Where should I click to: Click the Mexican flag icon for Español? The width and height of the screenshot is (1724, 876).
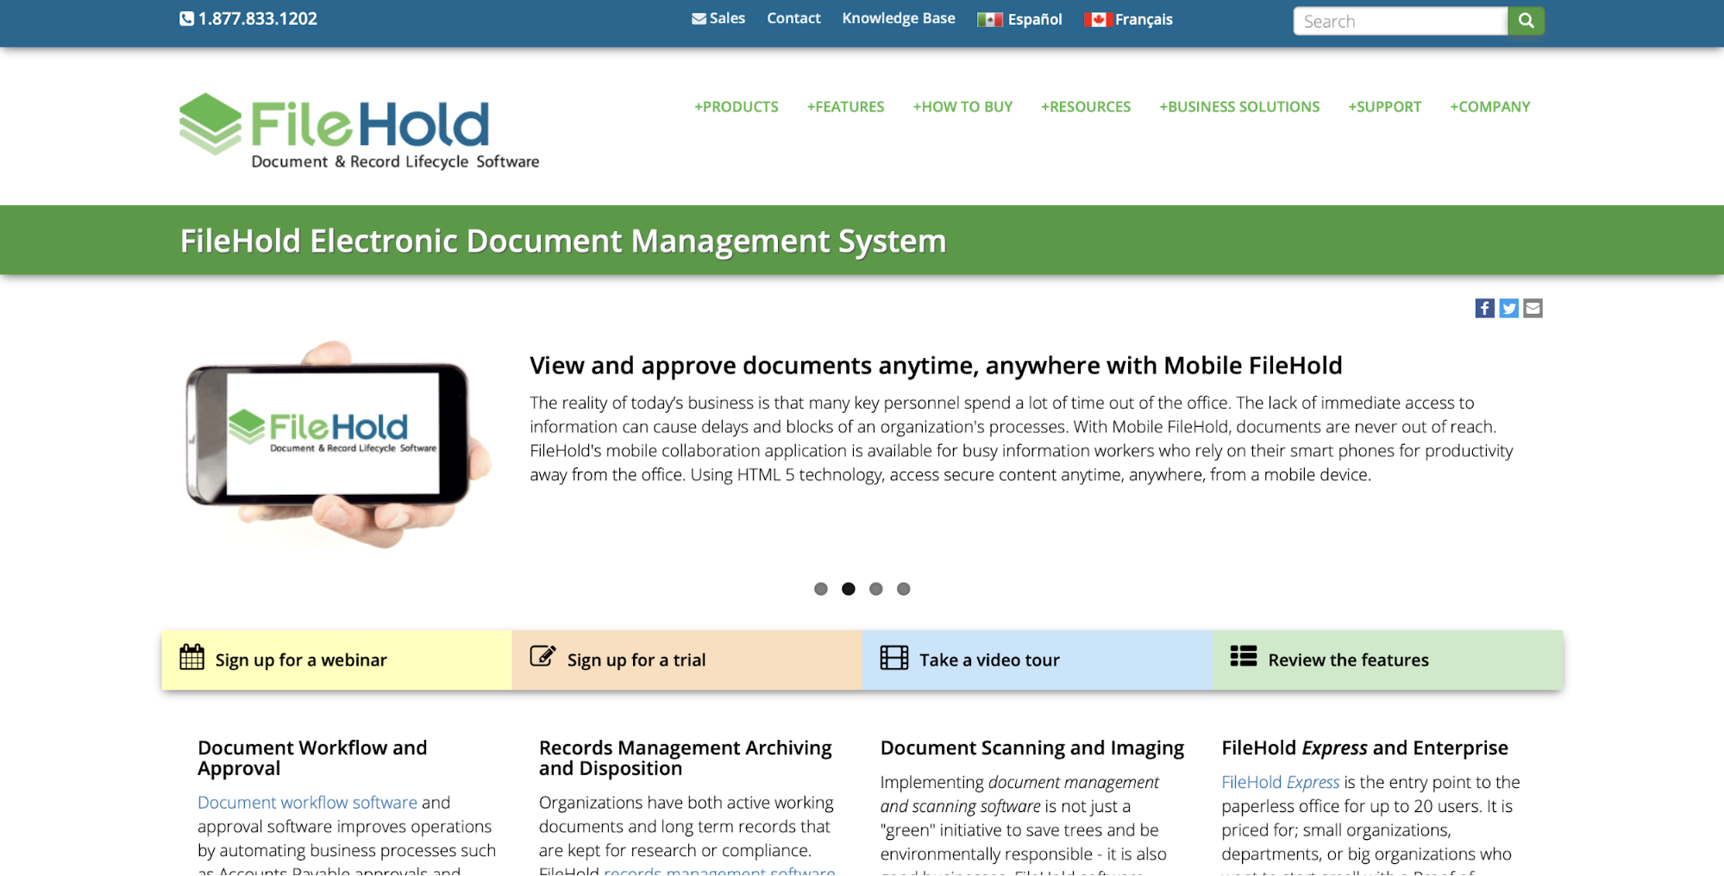990,20
